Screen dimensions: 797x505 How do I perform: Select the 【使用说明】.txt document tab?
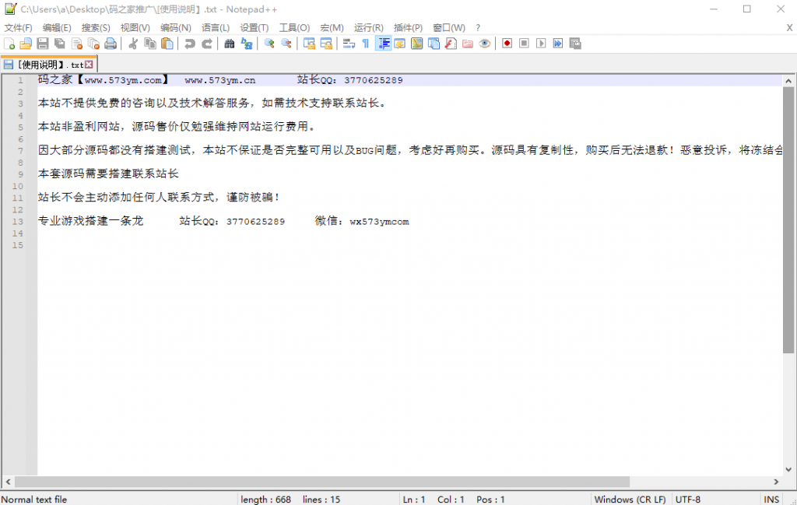pos(49,65)
